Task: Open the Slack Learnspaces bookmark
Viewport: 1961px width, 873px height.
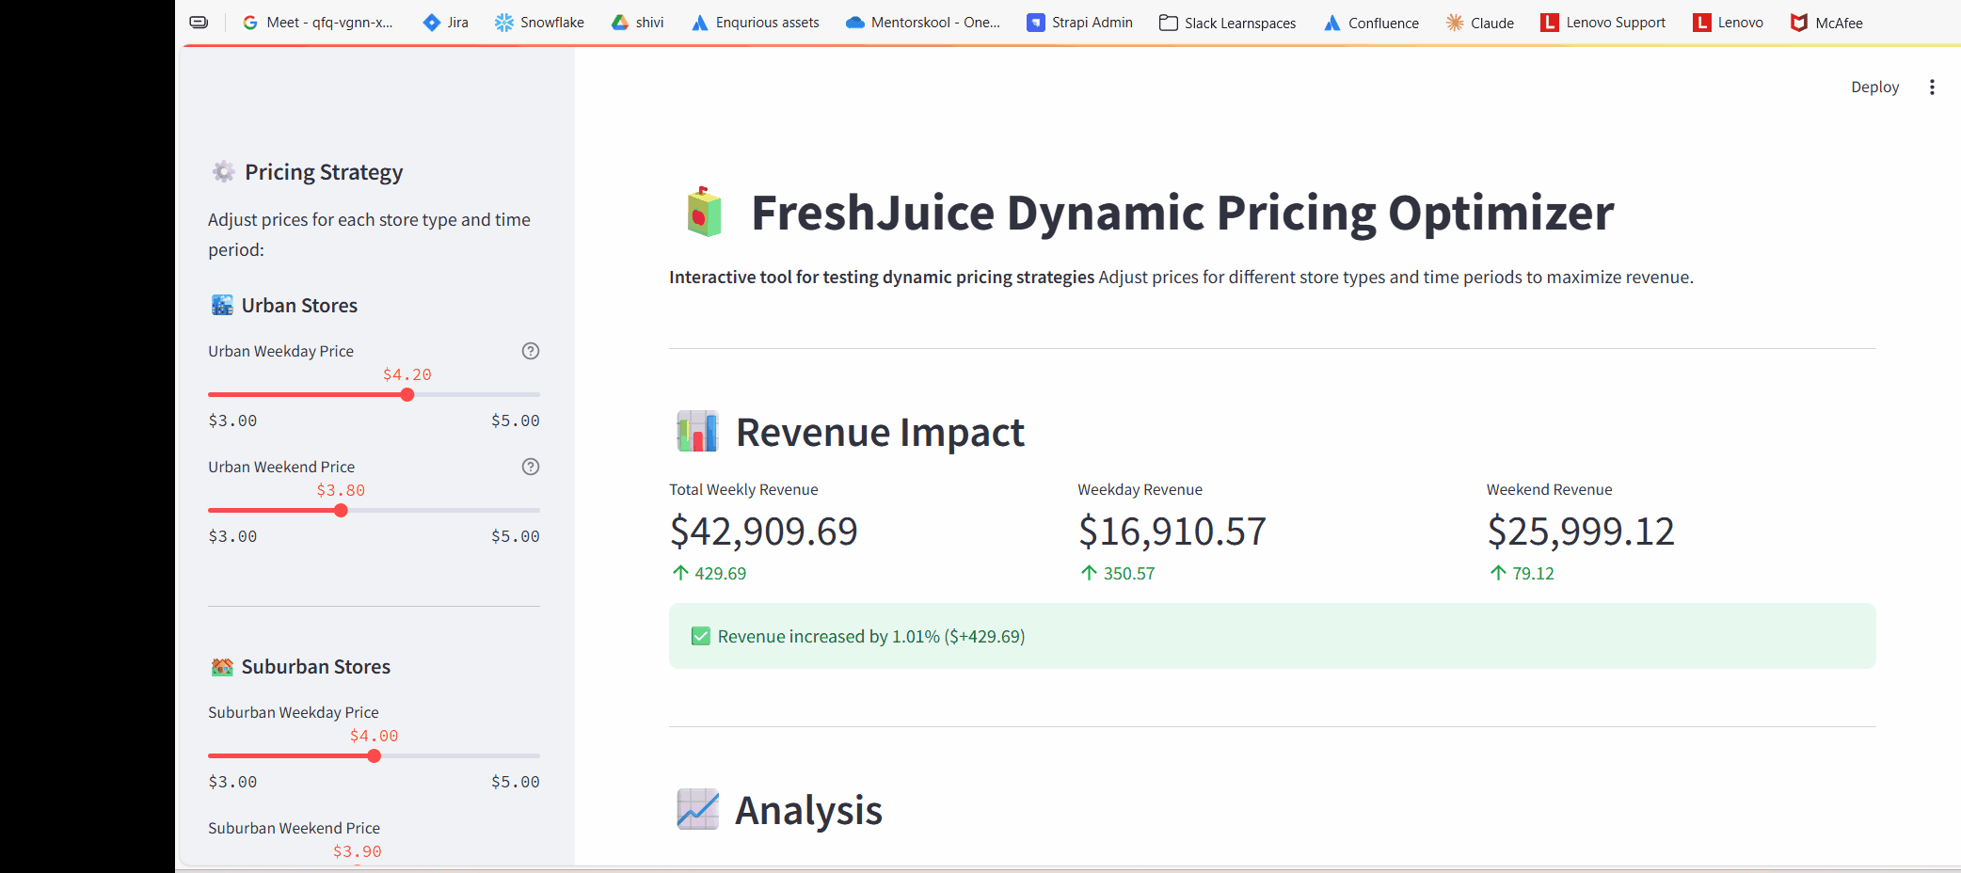Action: pos(1226,22)
